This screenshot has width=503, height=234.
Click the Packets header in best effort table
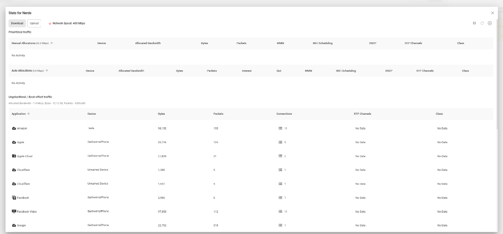tap(218, 114)
